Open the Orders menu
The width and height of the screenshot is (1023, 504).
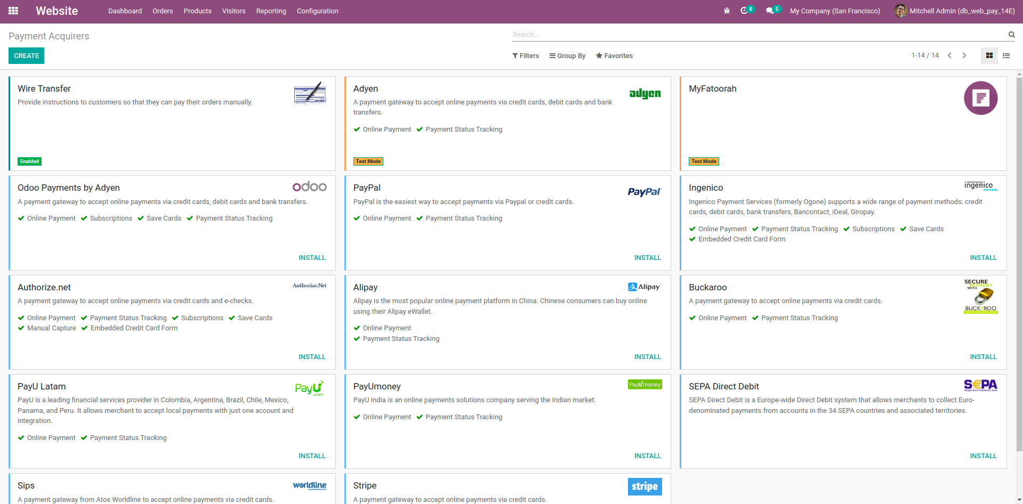pos(163,11)
